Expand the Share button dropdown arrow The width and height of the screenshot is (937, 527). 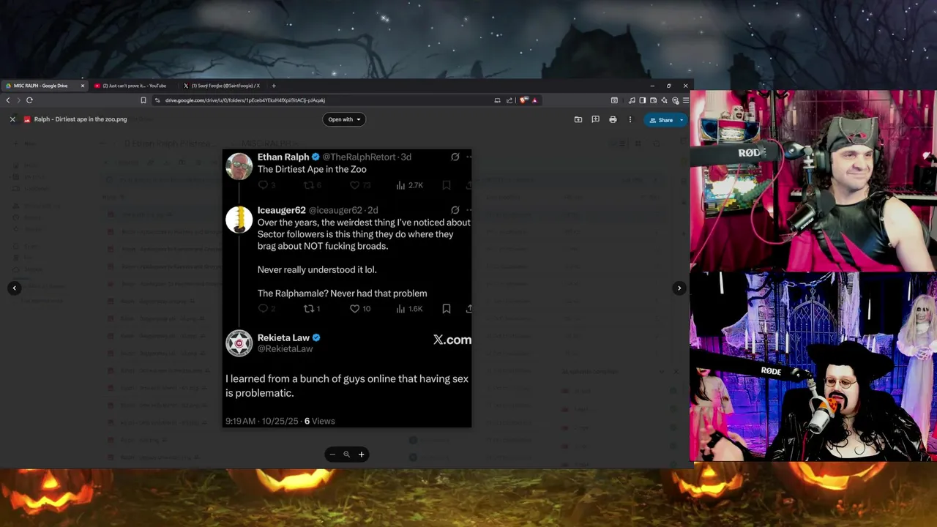click(x=682, y=120)
